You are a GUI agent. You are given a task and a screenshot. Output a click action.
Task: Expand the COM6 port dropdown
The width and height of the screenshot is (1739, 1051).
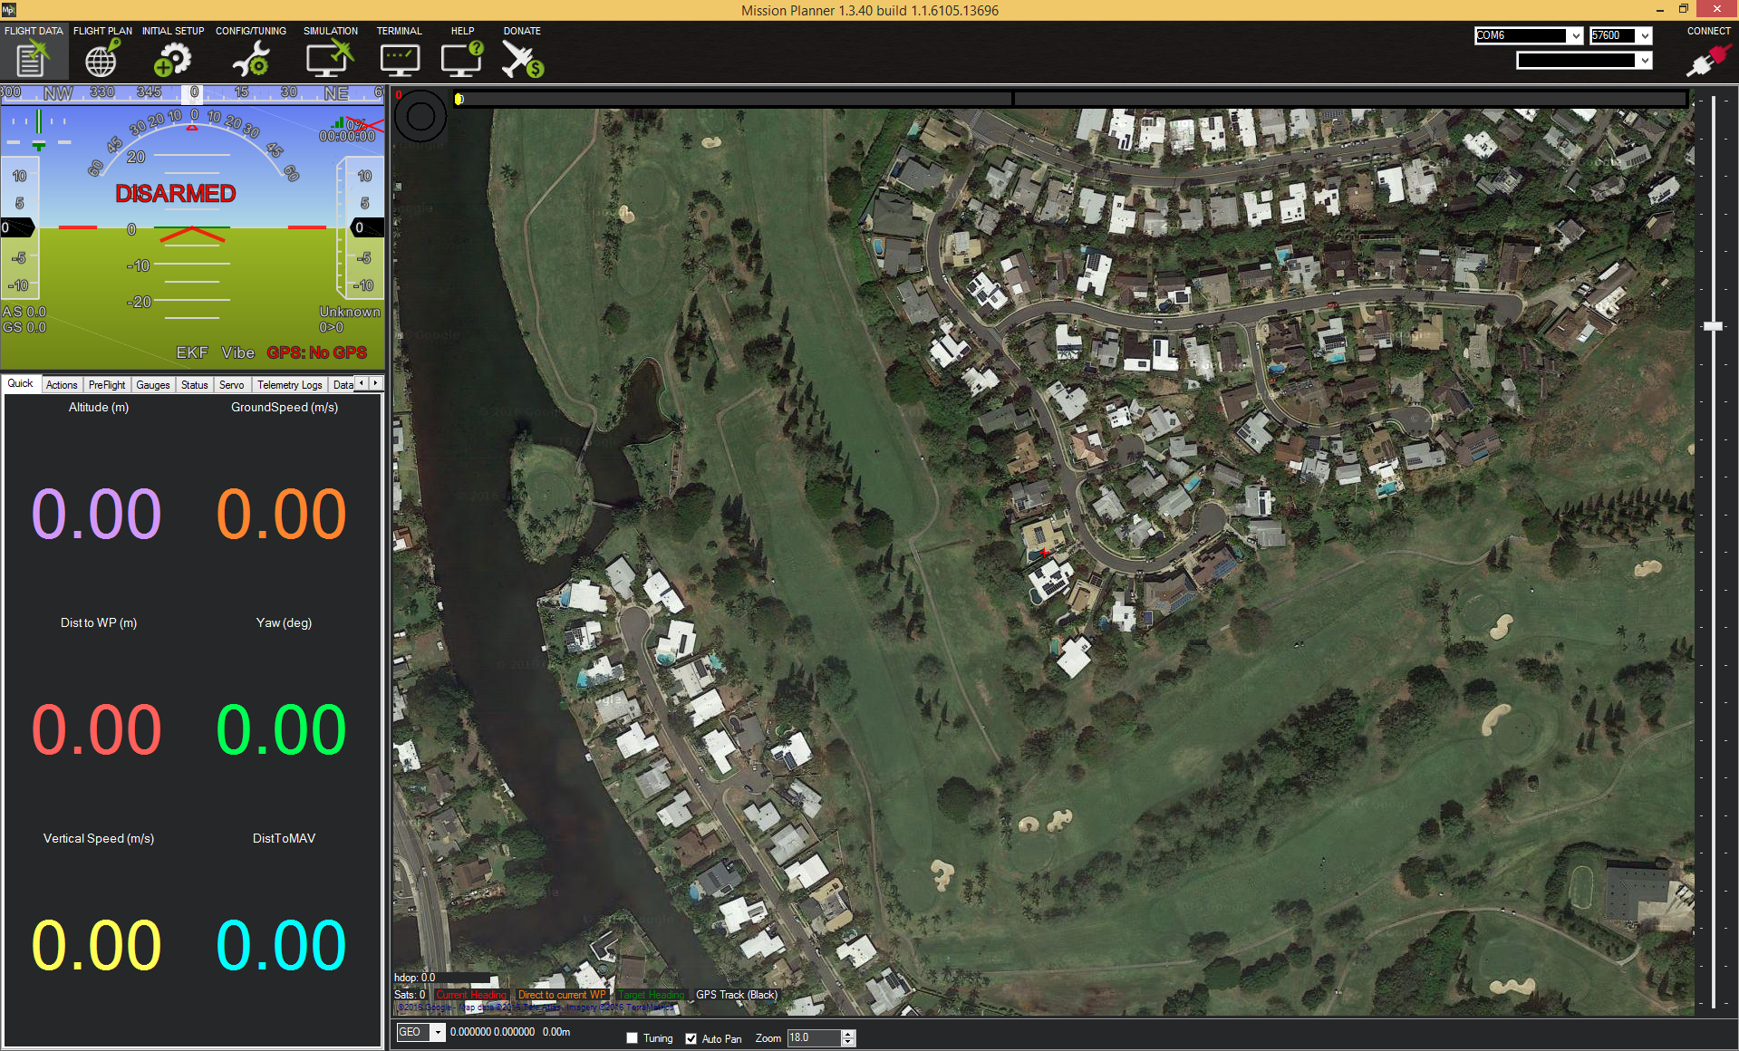pos(1576,35)
